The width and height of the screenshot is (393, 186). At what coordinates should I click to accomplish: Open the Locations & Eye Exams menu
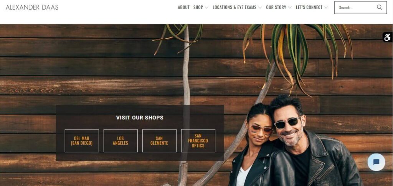[234, 8]
